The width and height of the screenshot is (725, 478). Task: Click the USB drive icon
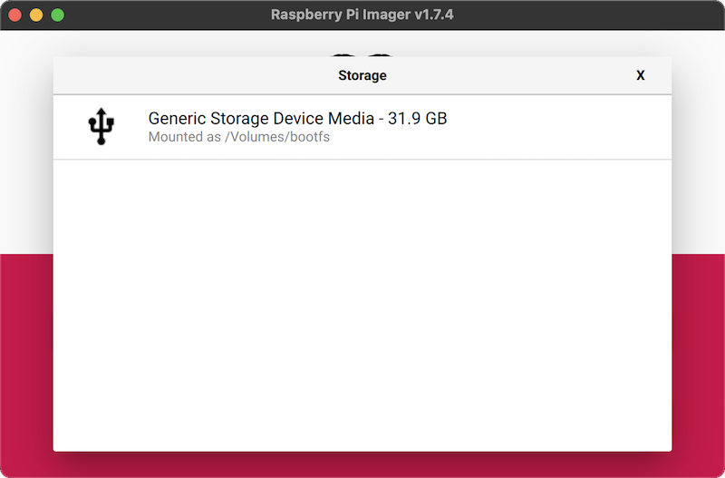(101, 127)
